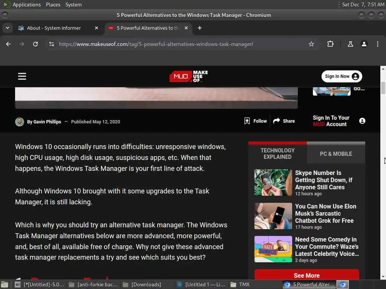Click Gavin Phillips author avatar

[20, 122]
